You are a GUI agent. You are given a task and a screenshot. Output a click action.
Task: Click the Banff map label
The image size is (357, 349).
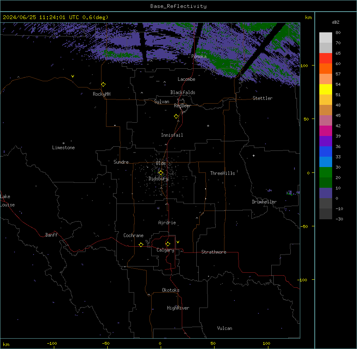pos(51,235)
